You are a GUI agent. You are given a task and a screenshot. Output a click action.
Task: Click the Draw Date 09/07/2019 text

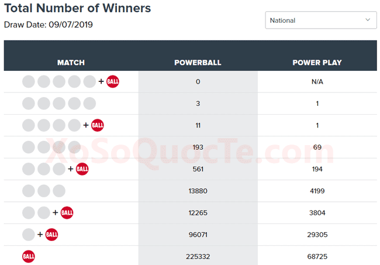(49, 25)
